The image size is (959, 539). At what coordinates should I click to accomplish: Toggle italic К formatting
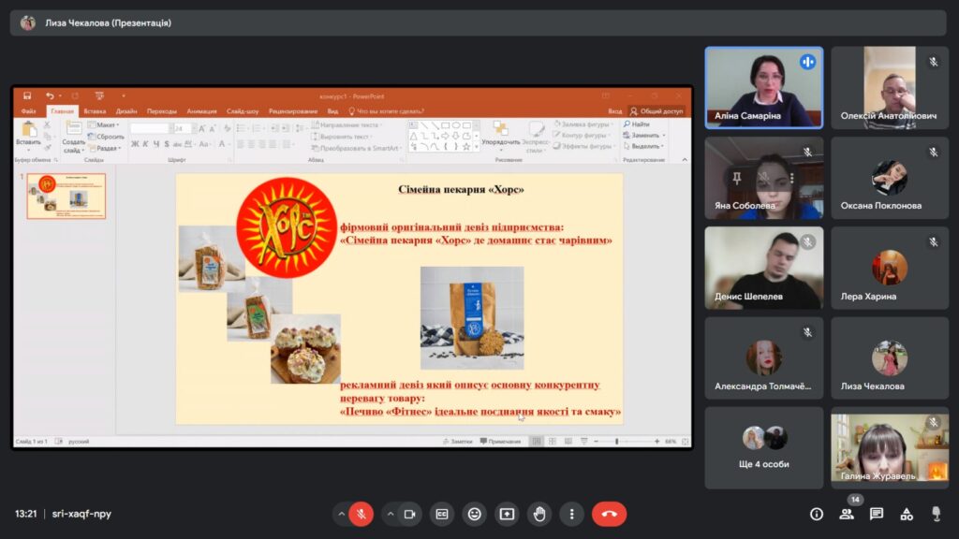[x=145, y=144]
